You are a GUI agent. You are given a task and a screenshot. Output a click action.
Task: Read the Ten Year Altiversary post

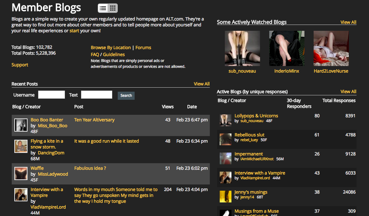coord(94,120)
